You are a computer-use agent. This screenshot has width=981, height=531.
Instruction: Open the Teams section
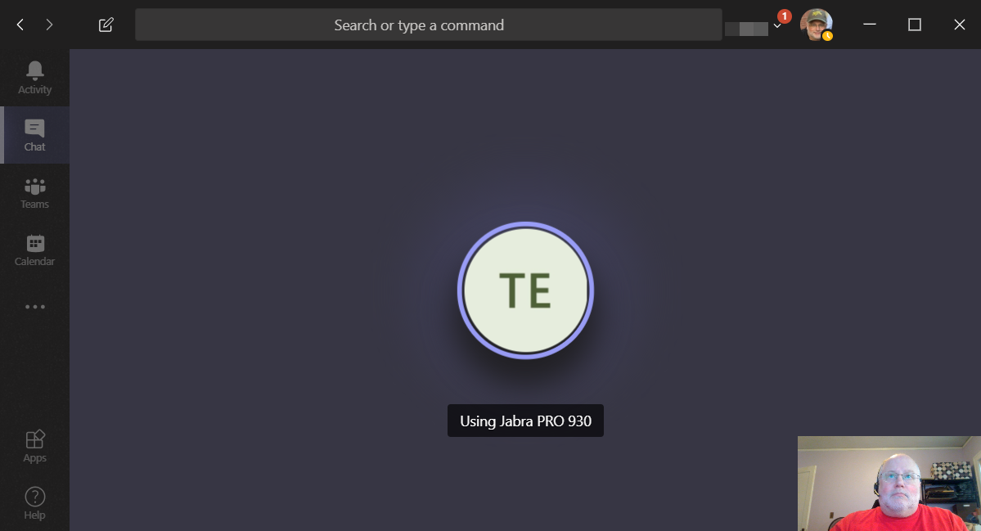click(34, 192)
